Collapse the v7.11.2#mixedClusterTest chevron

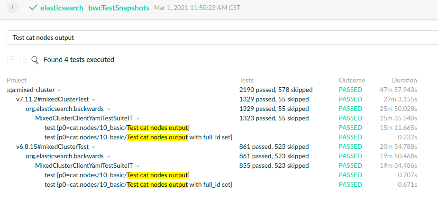point(93,100)
